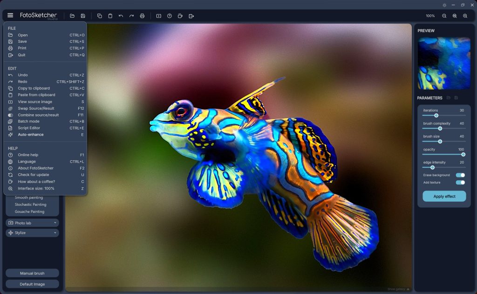
Task: Select Paste from clipboard menu entry
Action: pos(46,95)
